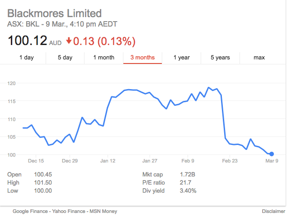Click the Mar 9 axis label
287x217 pixels.
coord(272,161)
